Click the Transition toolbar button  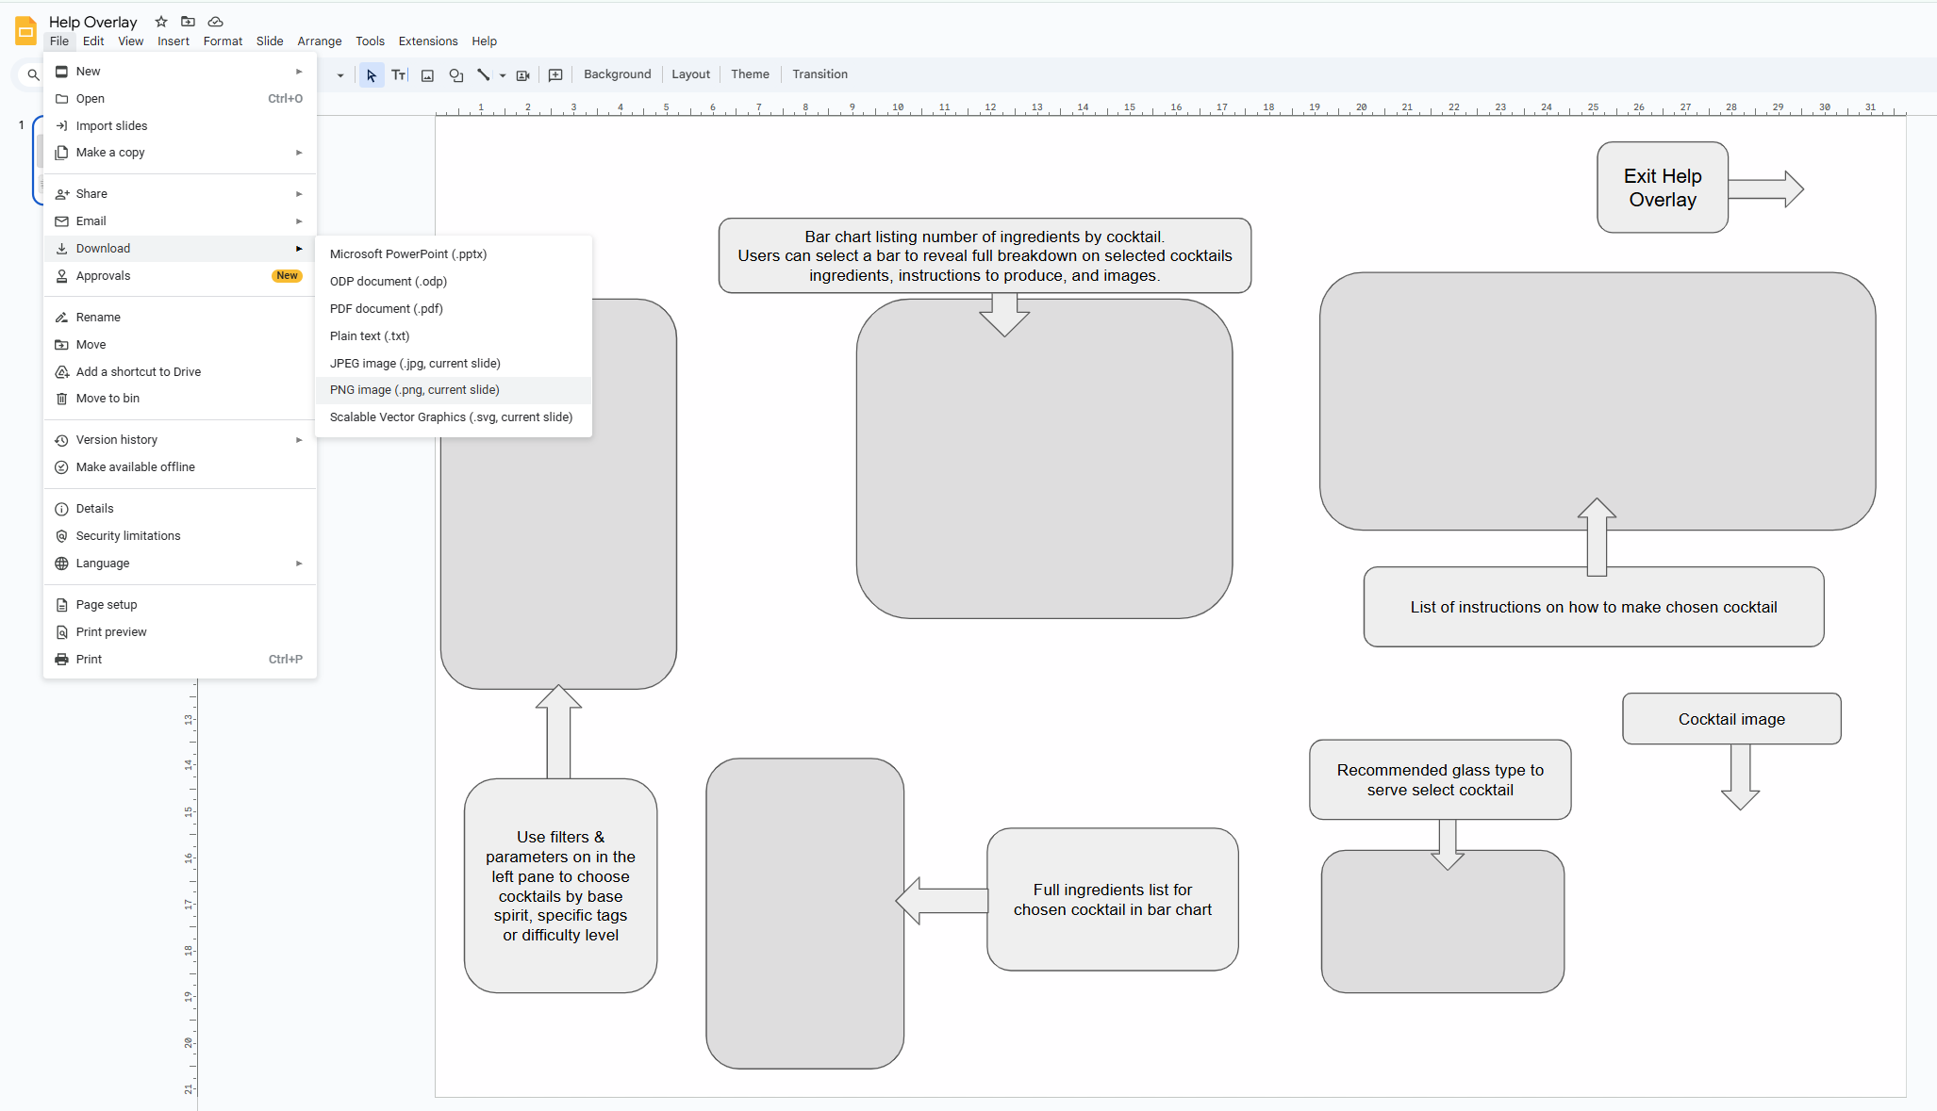point(819,74)
